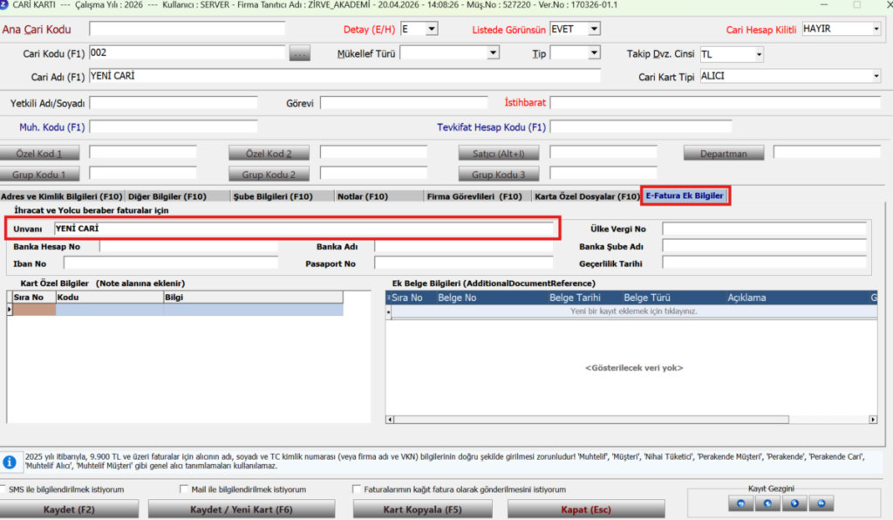Open Karta Özel Dosyalar (F10) tab
Image resolution: width=893 pixels, height=520 pixels.
(587, 196)
